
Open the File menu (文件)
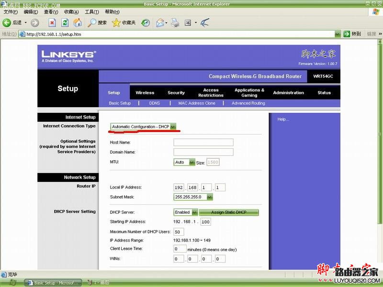tap(11, 11)
